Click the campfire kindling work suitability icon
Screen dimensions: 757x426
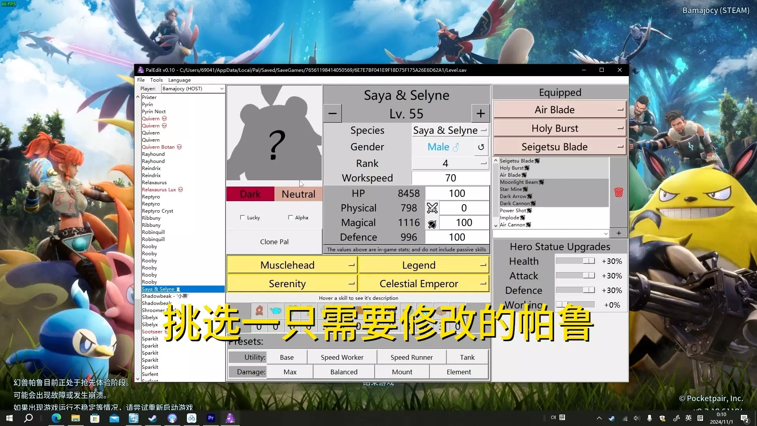pos(259,310)
